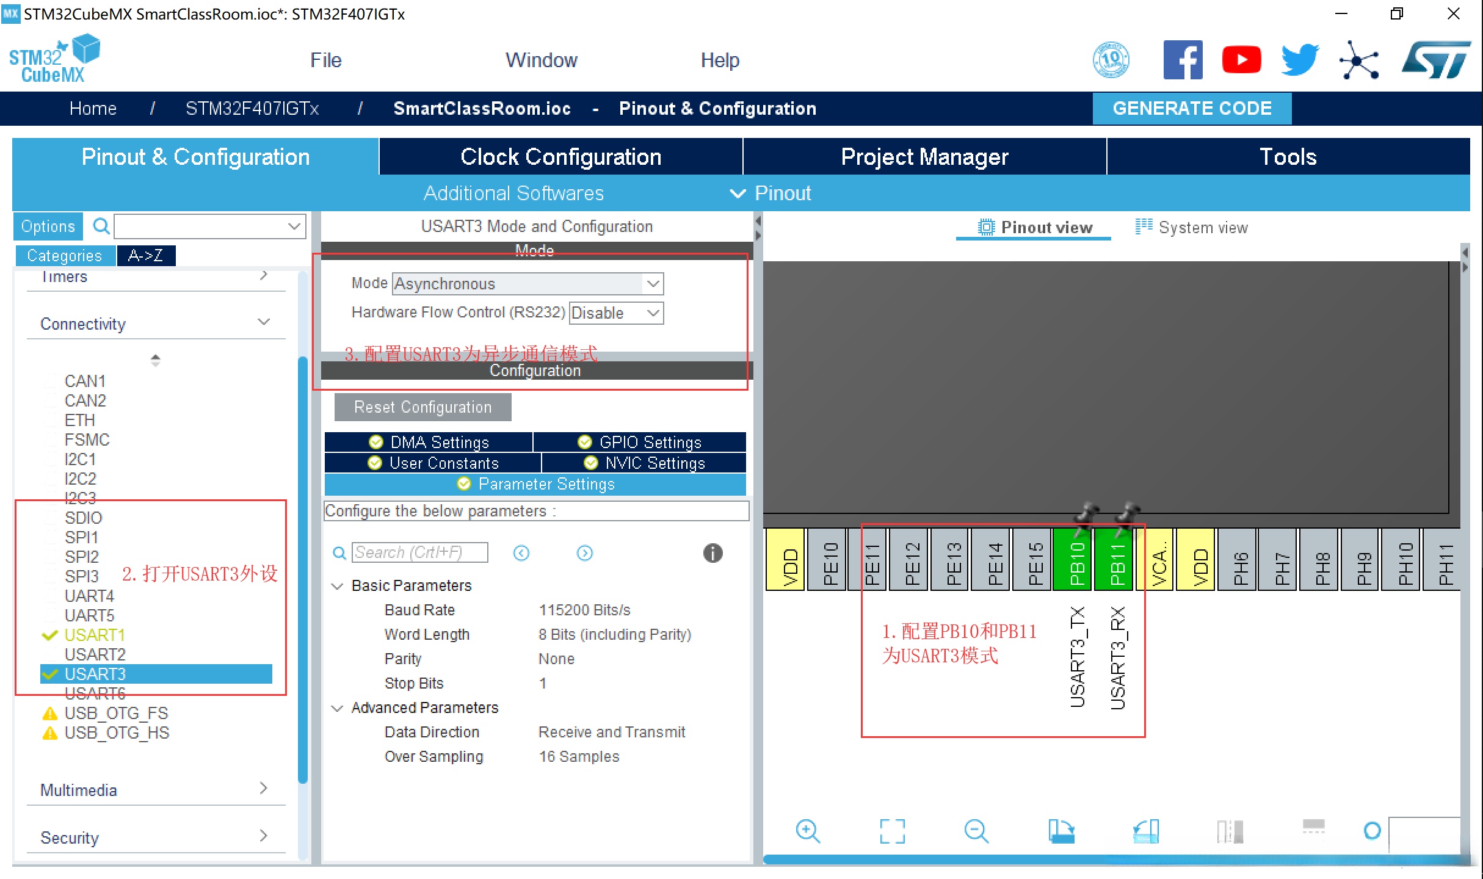This screenshot has width=1483, height=879.
Task: Click the zoom out magnifier icon
Action: pyautogui.click(x=976, y=831)
